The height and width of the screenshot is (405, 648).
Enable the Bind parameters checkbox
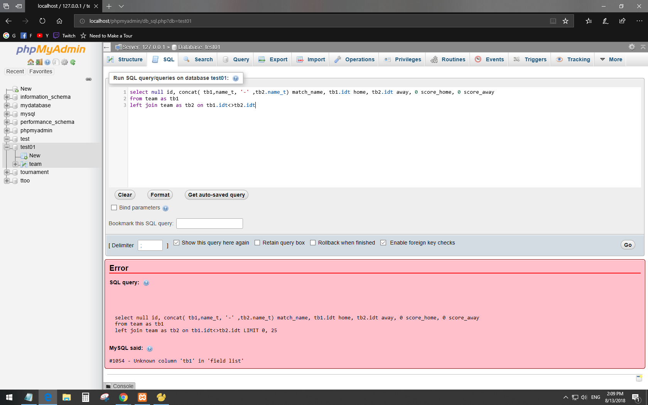click(114, 208)
